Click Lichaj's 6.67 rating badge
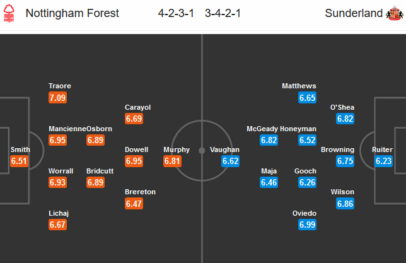 point(57,225)
